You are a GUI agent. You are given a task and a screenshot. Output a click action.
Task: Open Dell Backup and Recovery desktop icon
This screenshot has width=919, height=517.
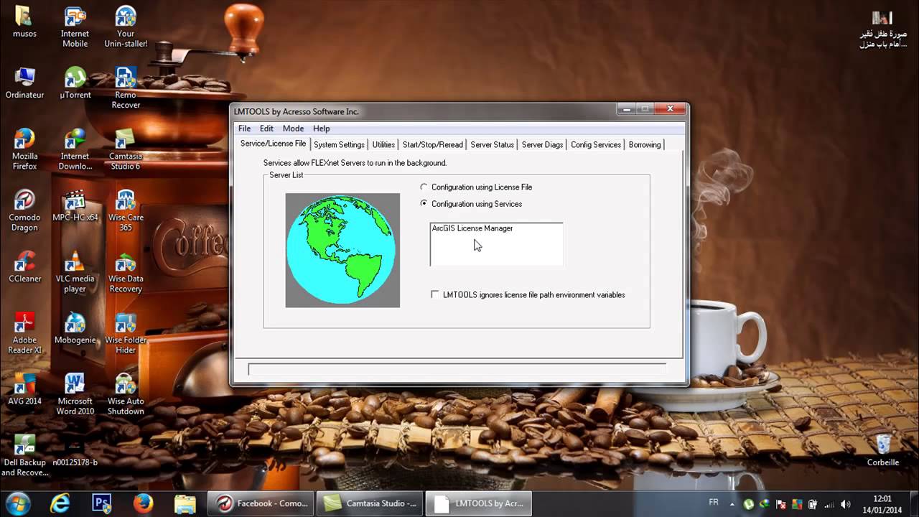[x=24, y=455]
